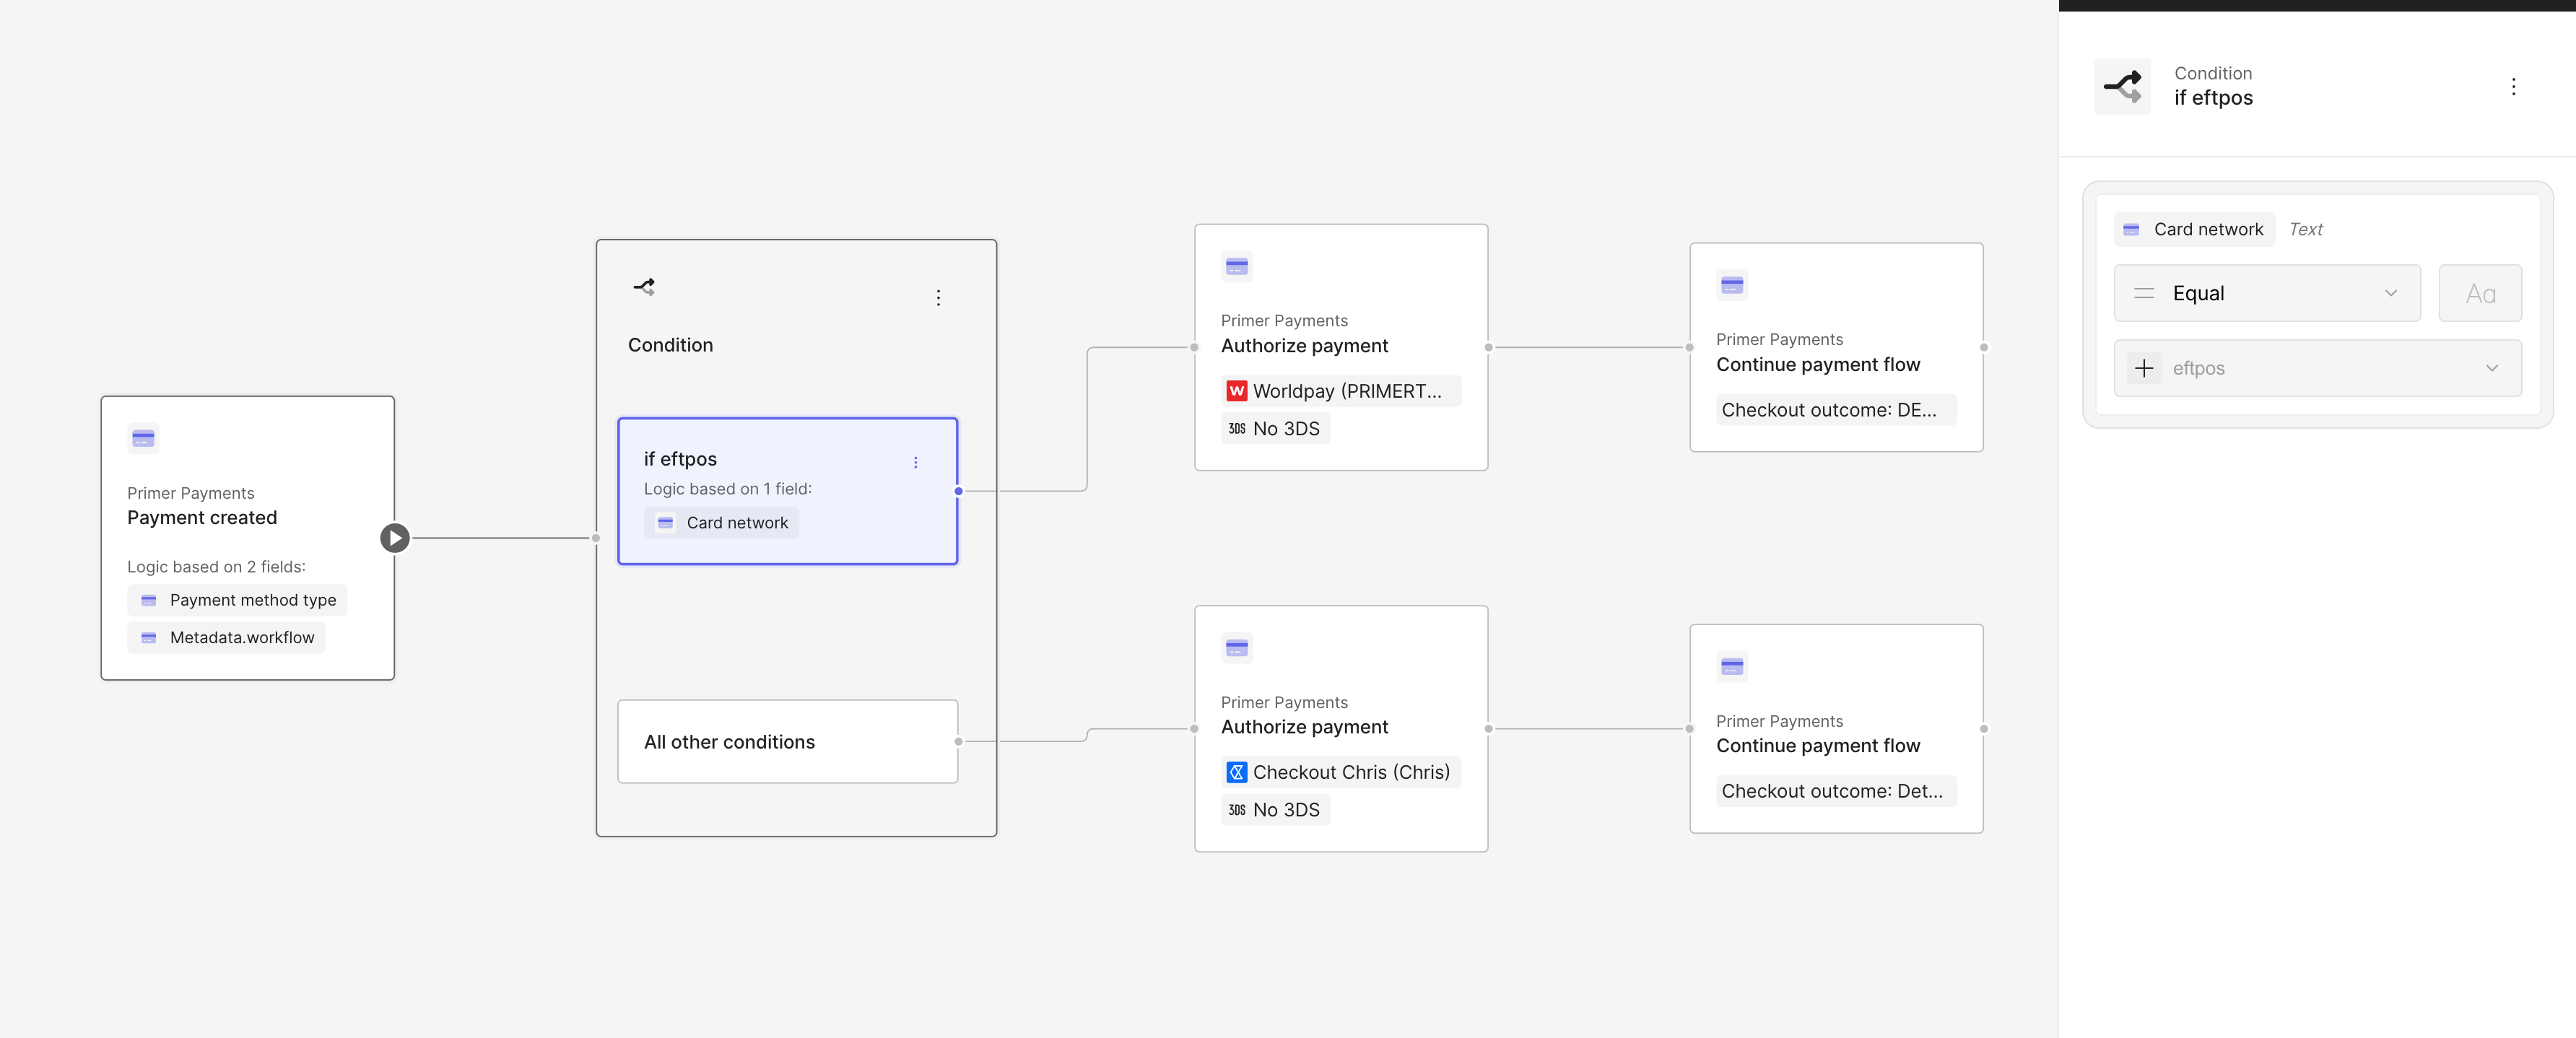Click the Metadata.workflow field tag
The width and height of the screenshot is (2576, 1038).
[227, 637]
